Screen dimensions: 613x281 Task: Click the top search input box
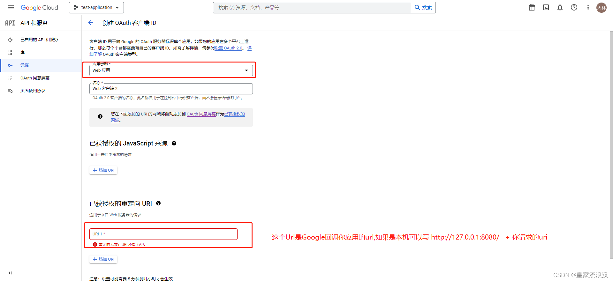pyautogui.click(x=312, y=7)
